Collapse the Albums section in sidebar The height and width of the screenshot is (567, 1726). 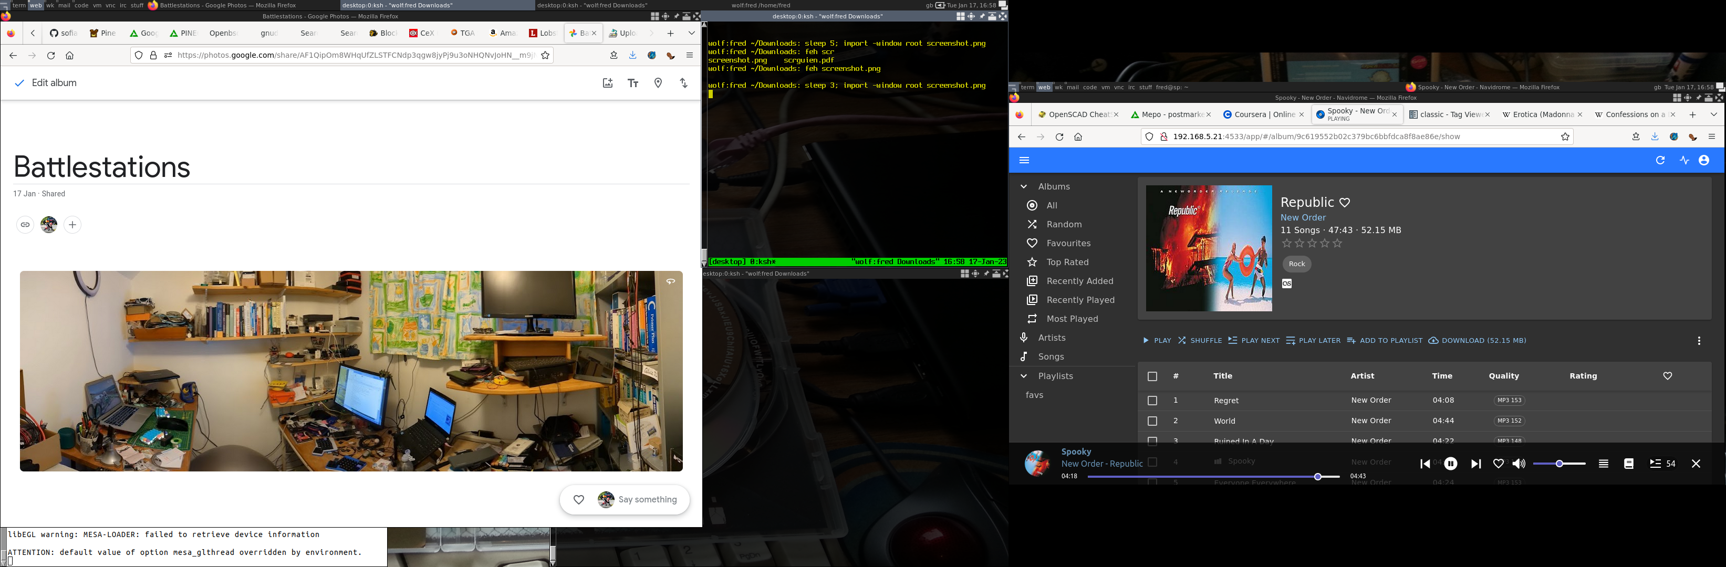pos(1023,187)
